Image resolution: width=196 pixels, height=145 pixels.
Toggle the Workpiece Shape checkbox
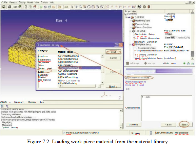pos(137,48)
